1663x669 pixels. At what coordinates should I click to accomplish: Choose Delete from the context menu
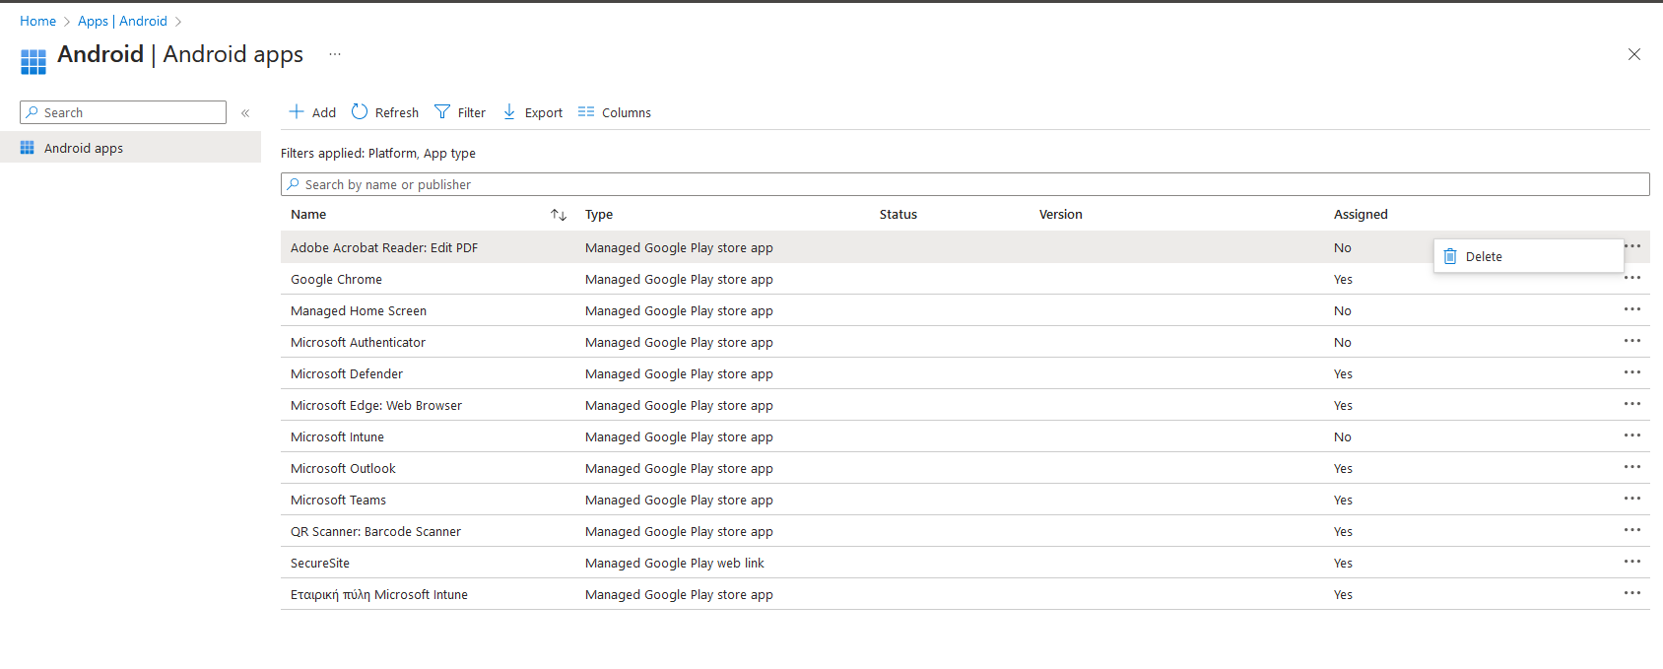[1528, 256]
